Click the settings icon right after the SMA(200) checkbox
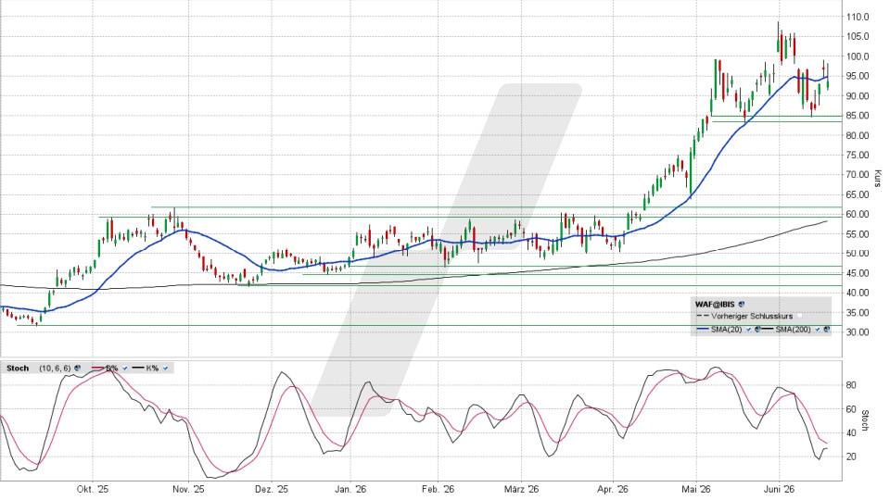 (826, 330)
